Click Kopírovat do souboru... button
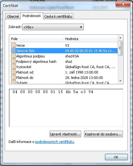The width and height of the screenshot is (133, 166). [x=103, y=134]
